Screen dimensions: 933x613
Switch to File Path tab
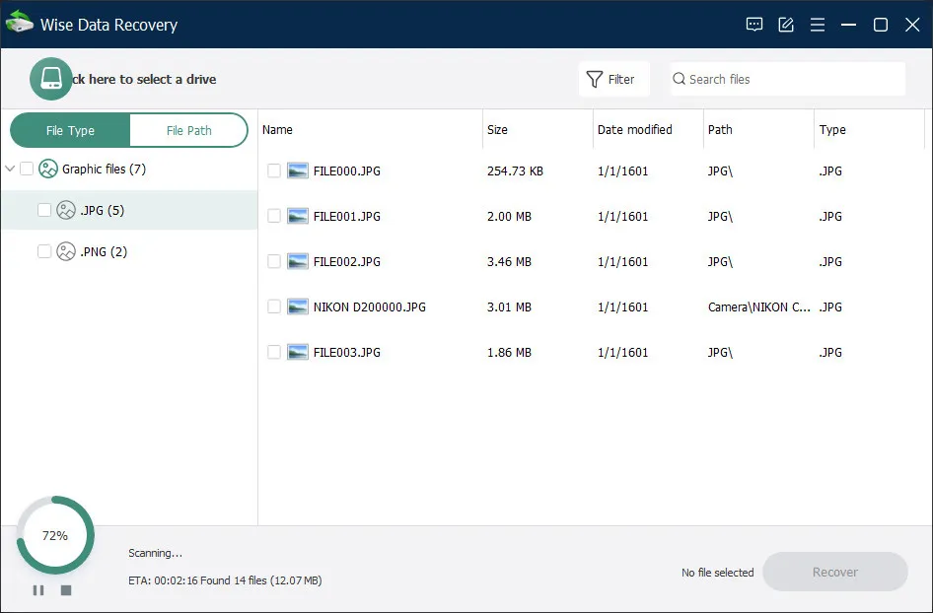[188, 130]
